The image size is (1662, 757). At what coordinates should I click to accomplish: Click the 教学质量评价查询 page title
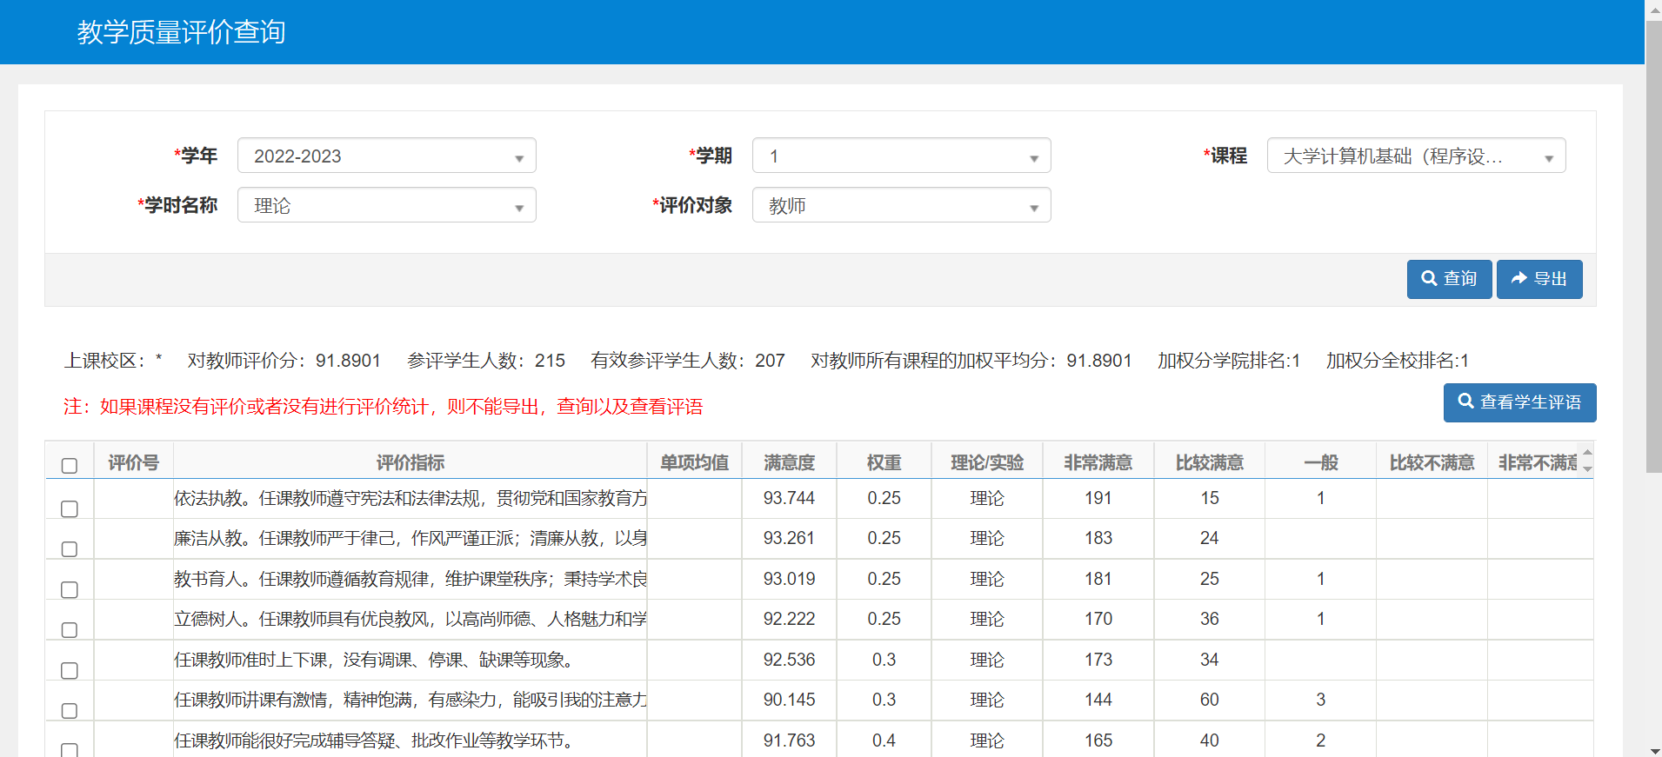point(181,32)
